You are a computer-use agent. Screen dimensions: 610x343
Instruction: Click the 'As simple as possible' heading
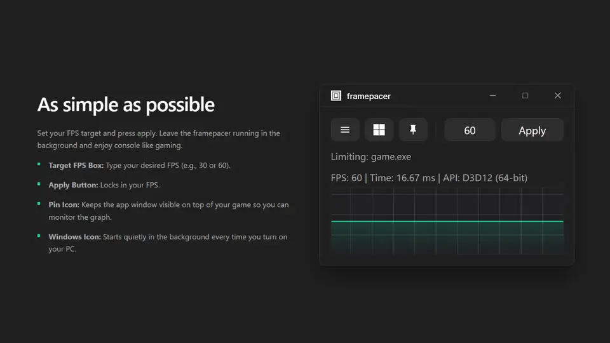pos(126,105)
